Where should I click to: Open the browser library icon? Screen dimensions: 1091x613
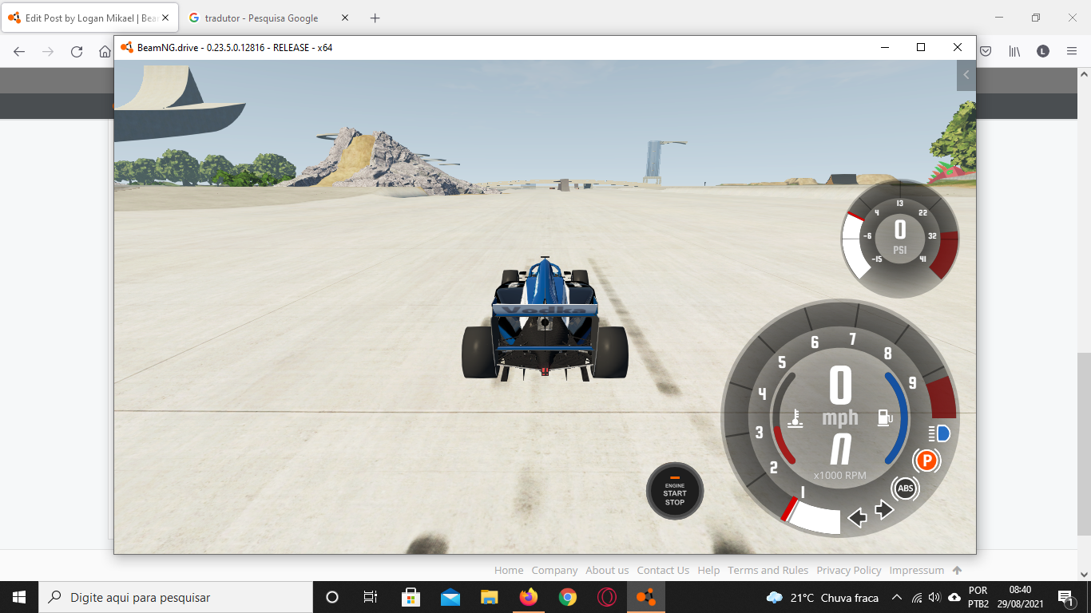click(x=1014, y=51)
